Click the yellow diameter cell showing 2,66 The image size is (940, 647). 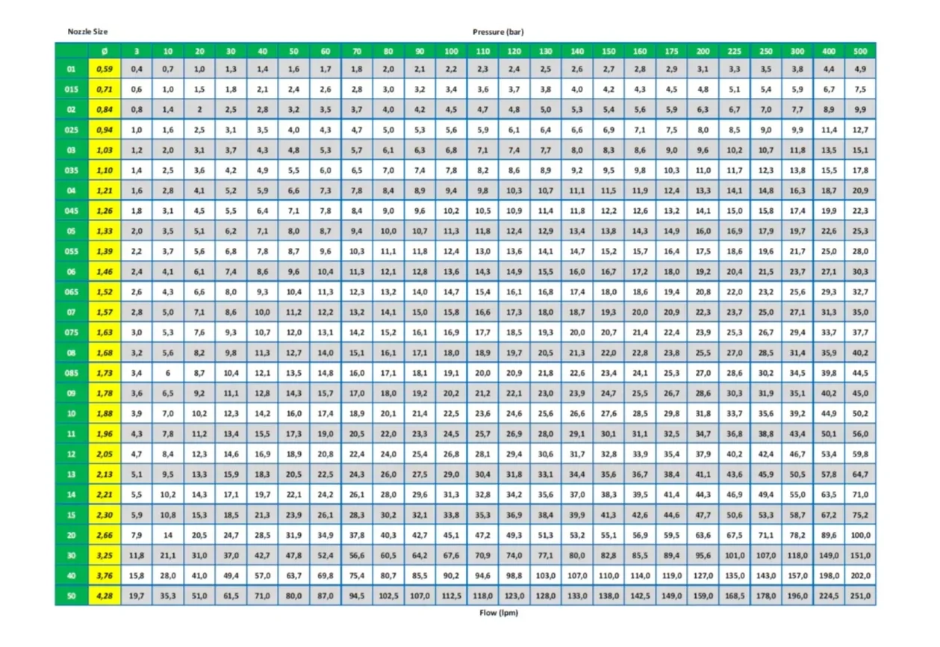(x=103, y=535)
